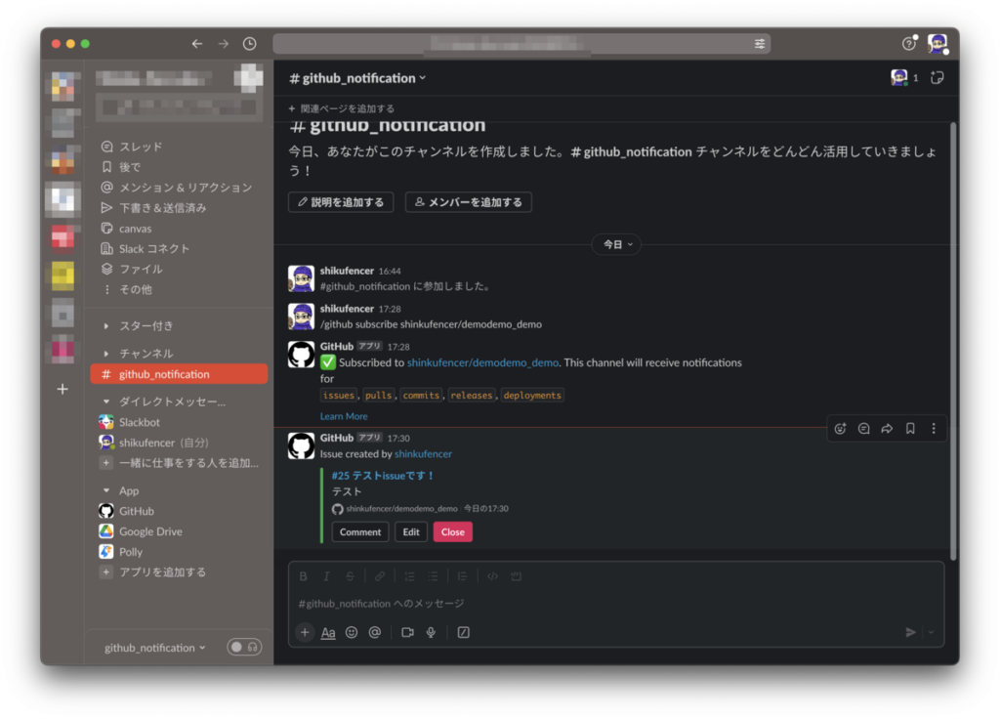The height and width of the screenshot is (719, 1000).
Task: Open slash shortcuts menu icon
Action: coord(464,632)
